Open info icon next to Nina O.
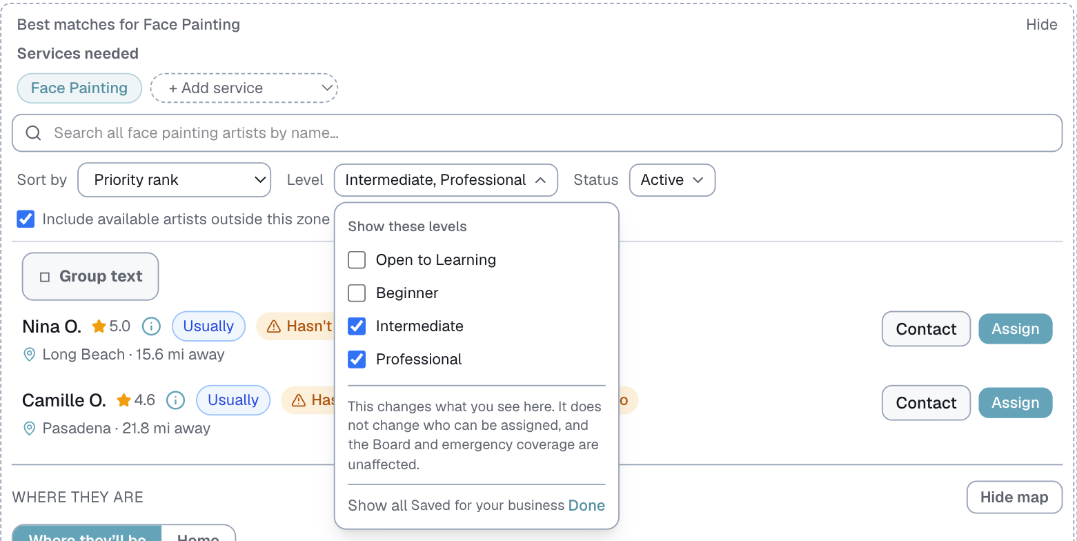The image size is (1077, 541). pos(151,326)
